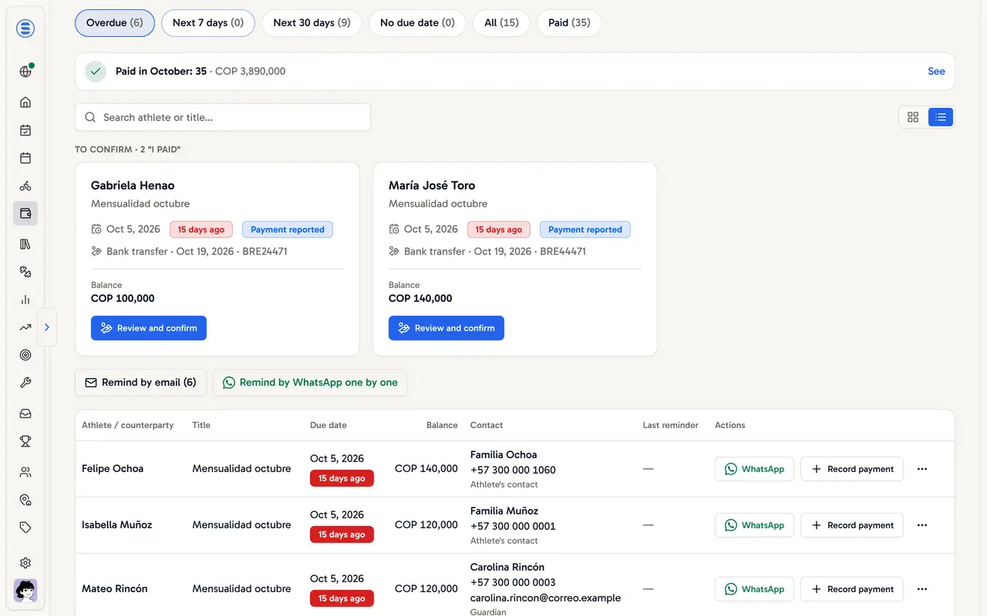Click Remind by email (6) button
The width and height of the screenshot is (987, 616).
coord(140,383)
